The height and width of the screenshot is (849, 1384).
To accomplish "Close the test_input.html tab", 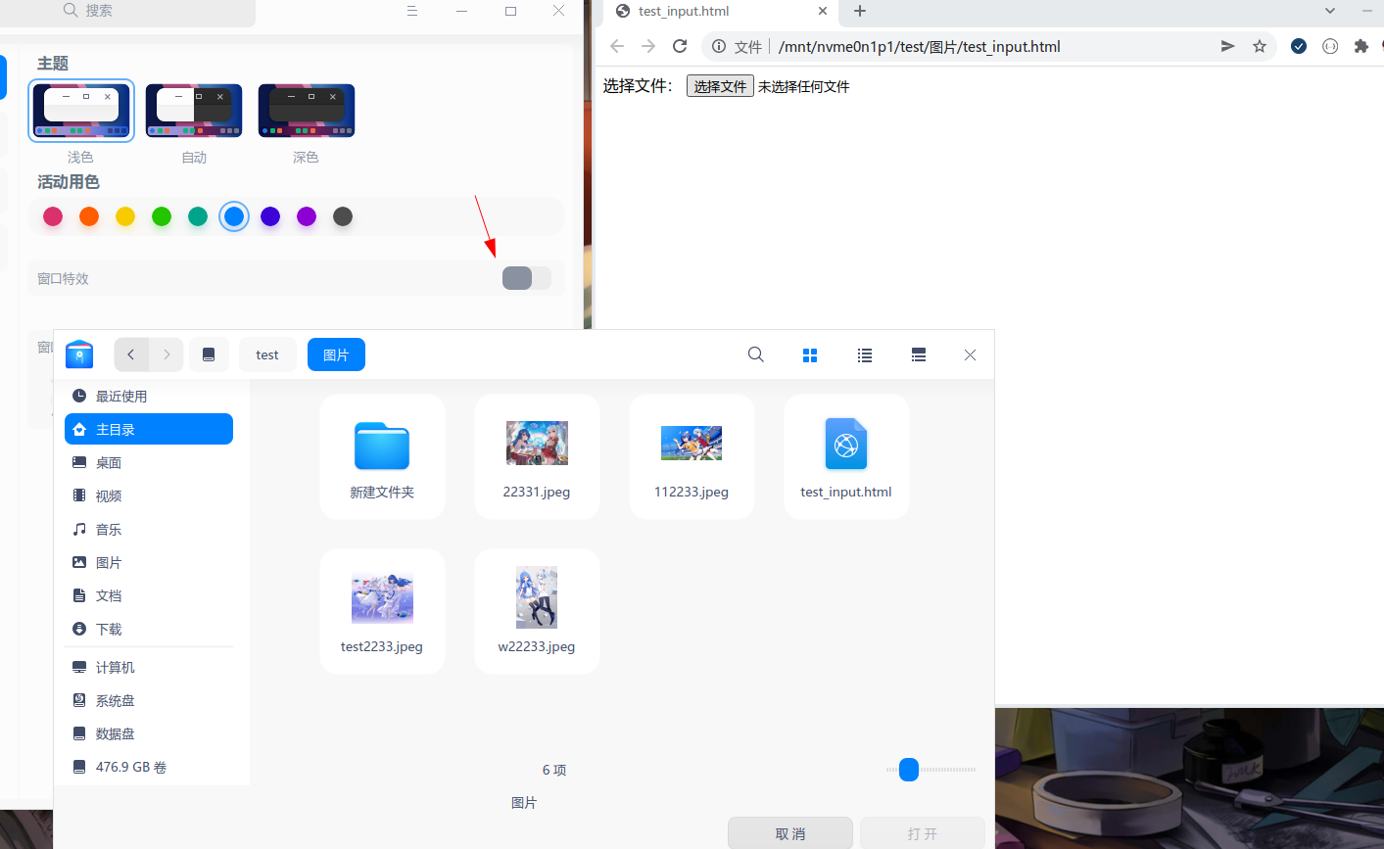I will [823, 11].
